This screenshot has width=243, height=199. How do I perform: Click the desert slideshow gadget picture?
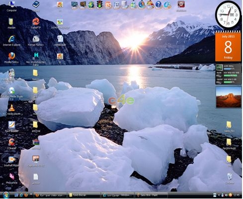point(229,97)
